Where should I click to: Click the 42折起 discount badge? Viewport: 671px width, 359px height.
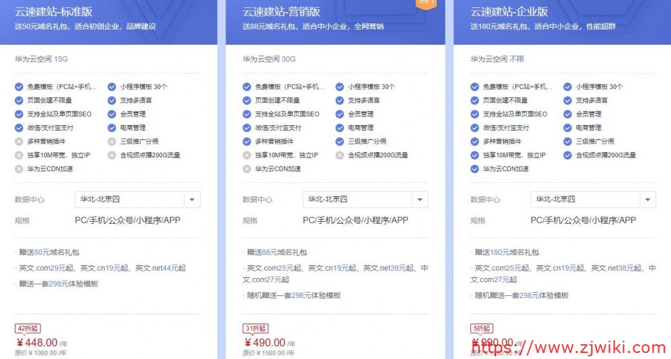(x=28, y=328)
